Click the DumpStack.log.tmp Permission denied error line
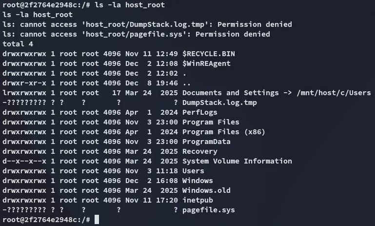Screen dimensions: 375x226 tap(147, 24)
